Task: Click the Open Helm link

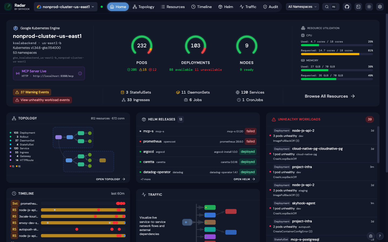Action: point(244,179)
